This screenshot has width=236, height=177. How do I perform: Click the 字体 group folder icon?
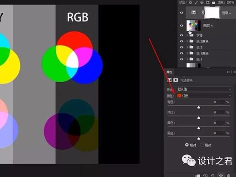pyautogui.click(x=192, y=35)
